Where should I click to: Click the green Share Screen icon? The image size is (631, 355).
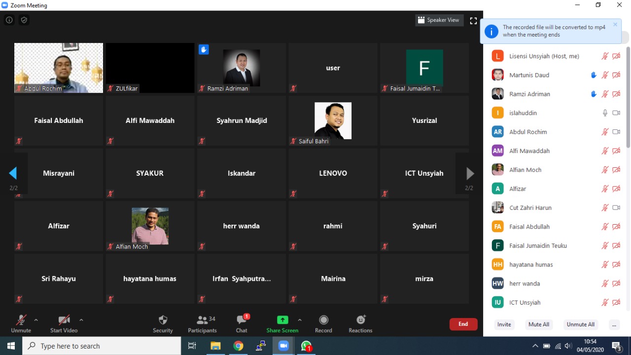click(282, 320)
